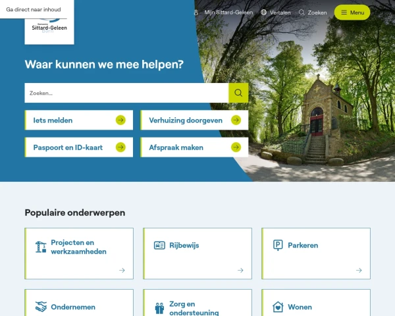Click Populaire onderwerpen heading
Viewport: 395px width, 316px height.
click(75, 213)
